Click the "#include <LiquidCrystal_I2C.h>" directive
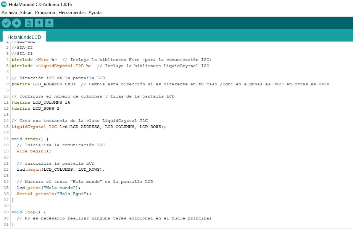The height and width of the screenshot is (229, 353). (52, 66)
